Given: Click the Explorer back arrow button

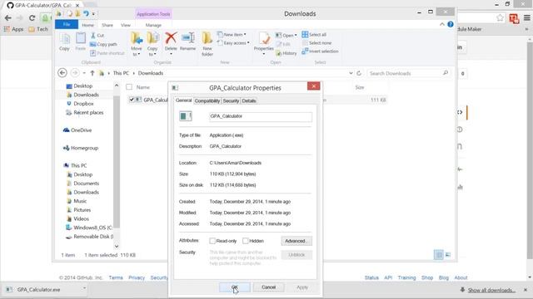Looking at the screenshot, I should tap(62, 73).
